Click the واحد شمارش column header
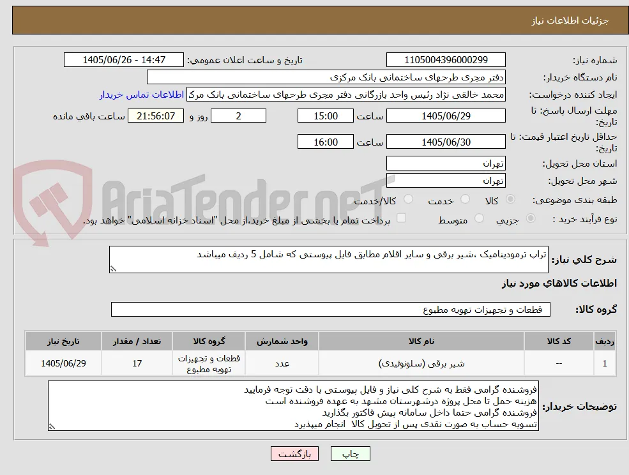Viewport: 629px width, 475px height. pos(282,341)
